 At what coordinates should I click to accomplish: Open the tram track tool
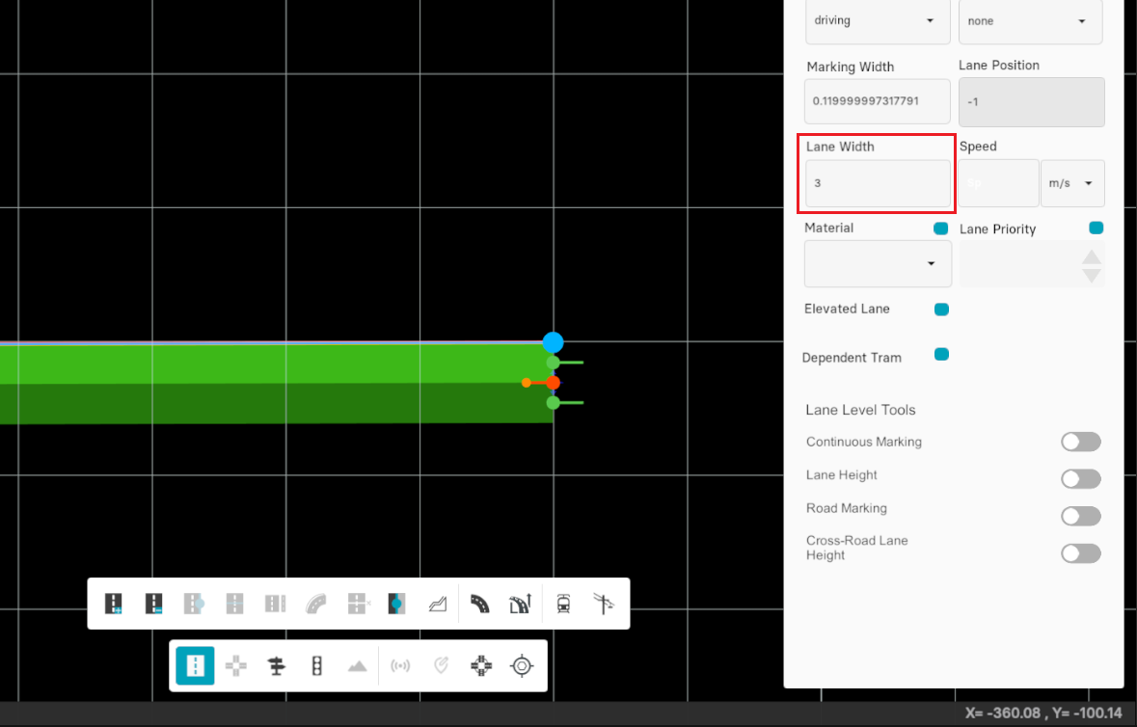click(563, 604)
